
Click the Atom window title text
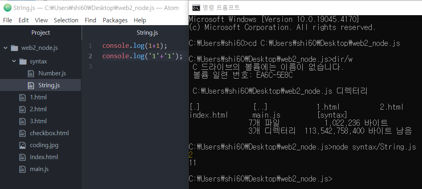coord(96,8)
